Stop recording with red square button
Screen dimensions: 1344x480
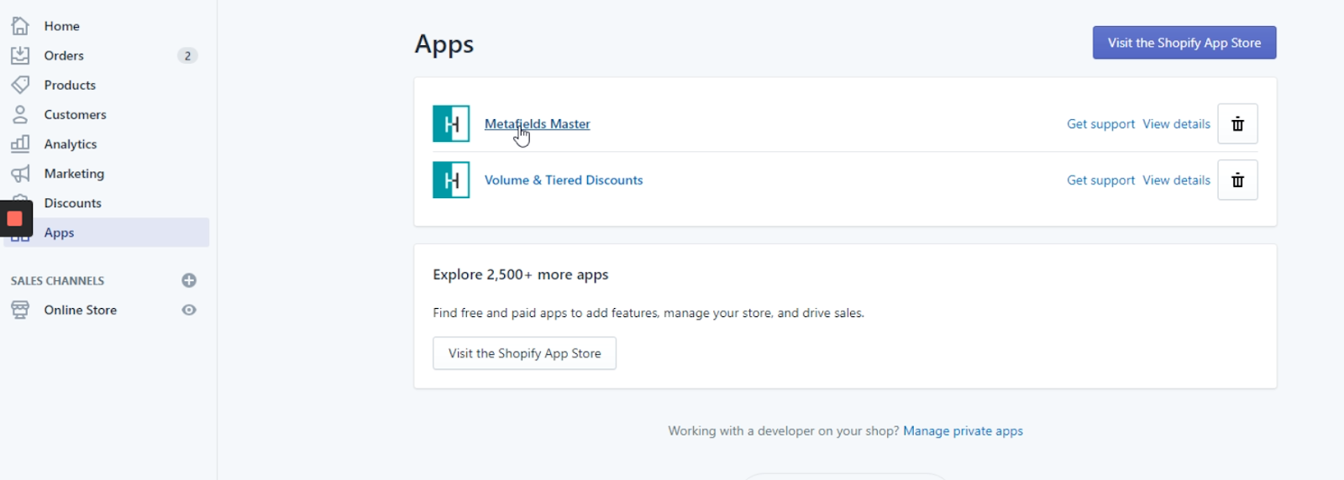[15, 219]
